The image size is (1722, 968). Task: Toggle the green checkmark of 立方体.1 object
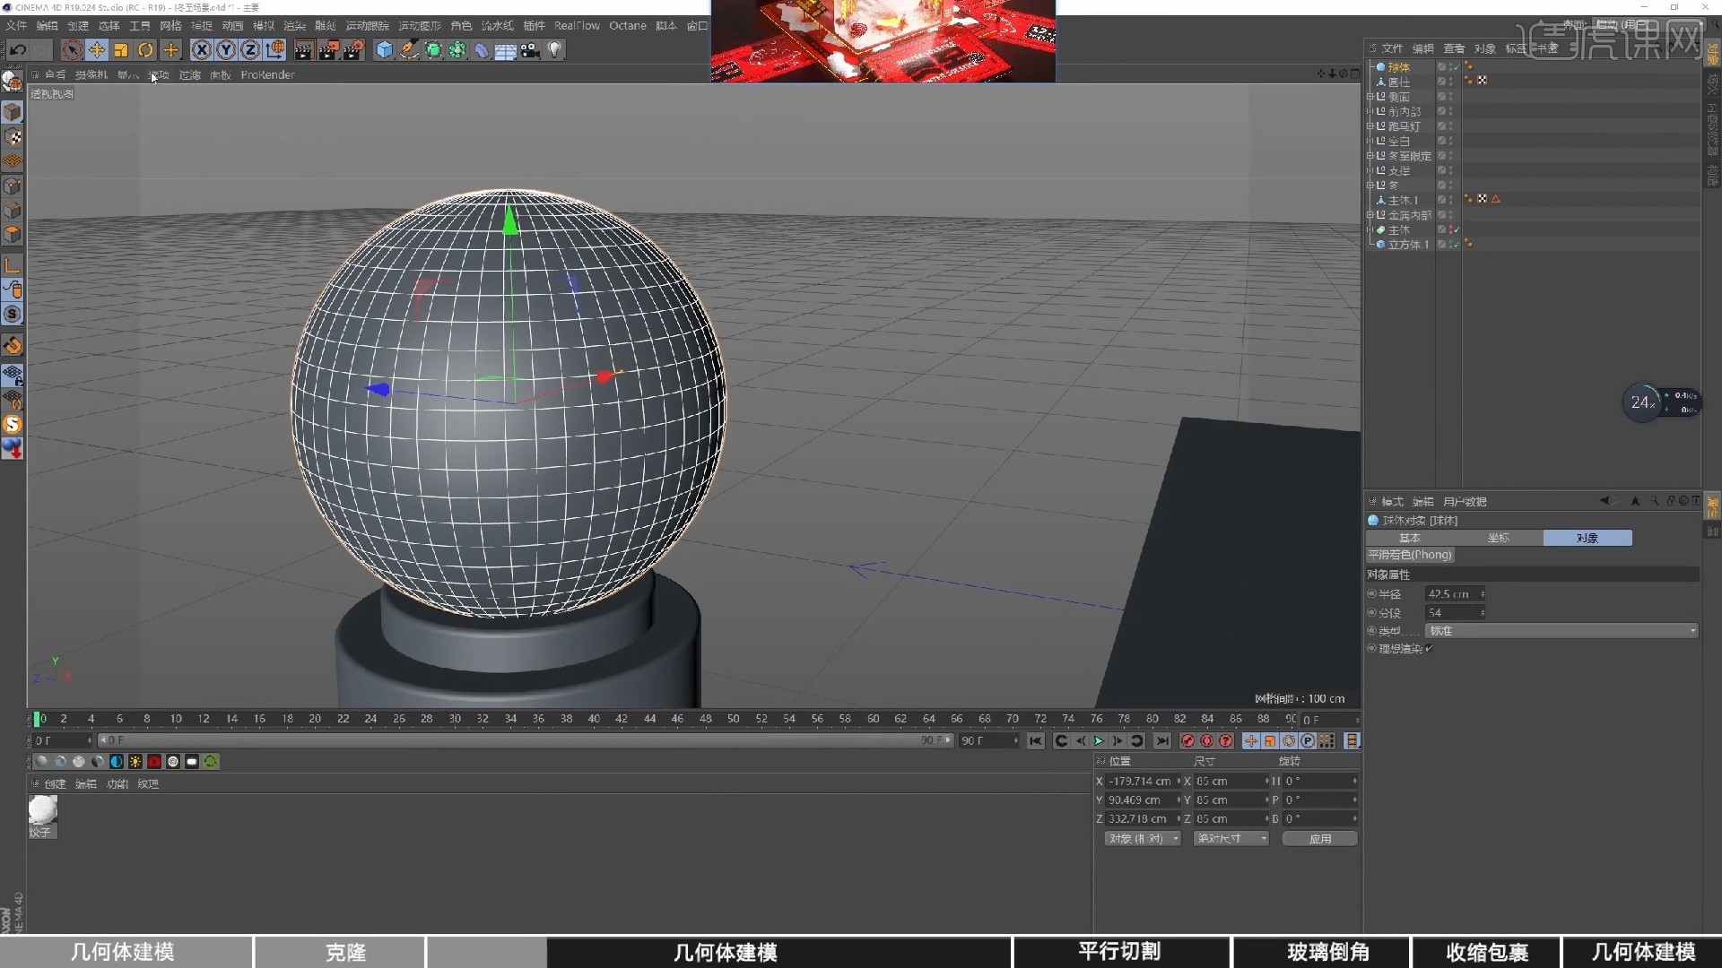(1457, 245)
